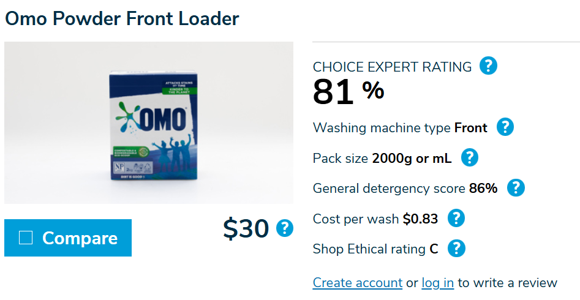Open General detergency score help icon

516,188
